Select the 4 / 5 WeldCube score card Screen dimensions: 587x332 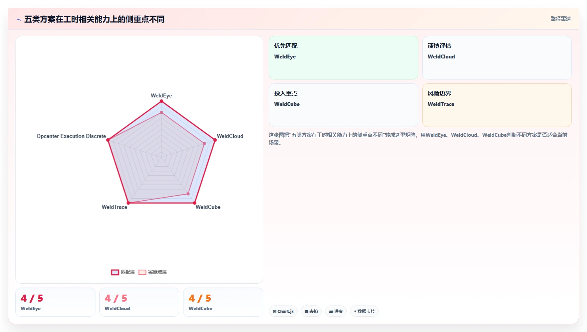click(x=223, y=302)
